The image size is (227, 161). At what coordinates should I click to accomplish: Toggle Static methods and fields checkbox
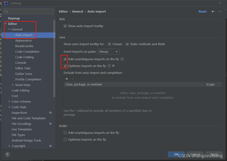[127, 44]
